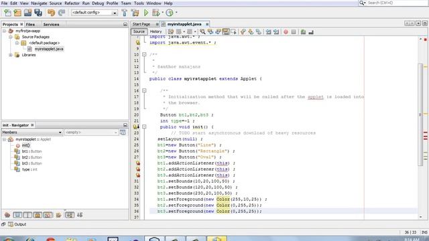Switch to the Start Page tab

(x=141, y=24)
